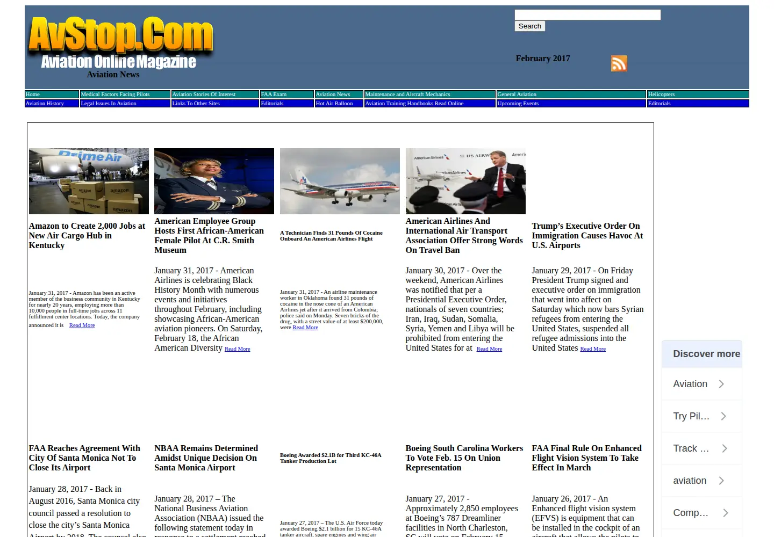Open the Aviation News menu item
Image resolution: width=774 pixels, height=537 pixels.
tap(333, 95)
